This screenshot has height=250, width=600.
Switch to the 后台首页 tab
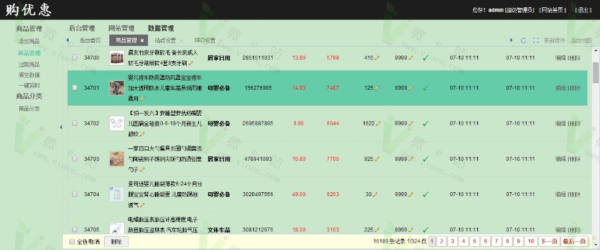[90, 41]
